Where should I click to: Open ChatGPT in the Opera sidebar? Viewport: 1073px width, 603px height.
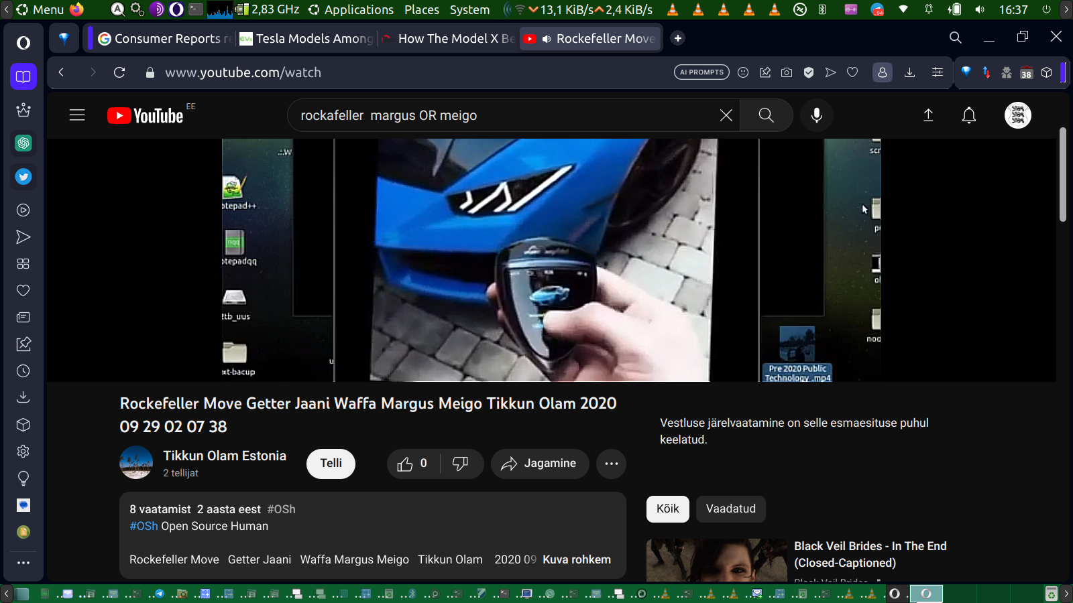[23, 143]
